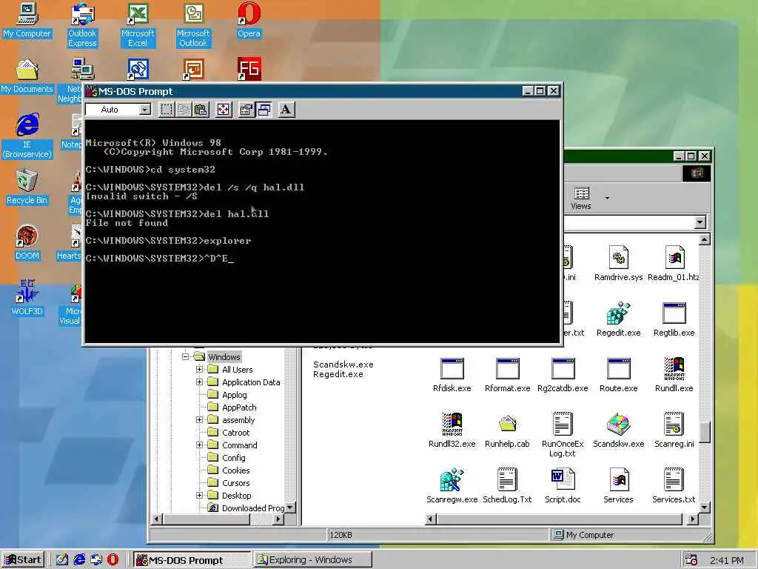Screen dimensions: 758x569
Task: Open MS-DOS Prompt properties button
Action: [246, 110]
